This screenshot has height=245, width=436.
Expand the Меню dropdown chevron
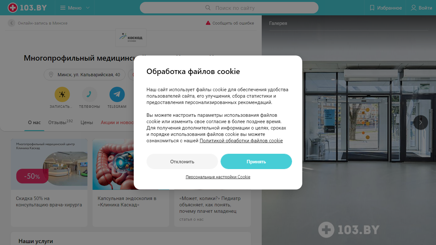[x=88, y=8]
